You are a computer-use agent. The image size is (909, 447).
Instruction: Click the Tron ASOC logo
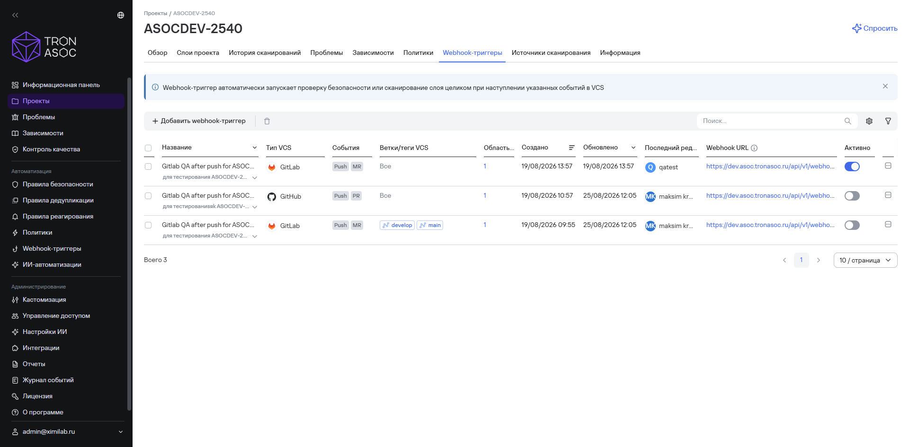pyautogui.click(x=44, y=47)
